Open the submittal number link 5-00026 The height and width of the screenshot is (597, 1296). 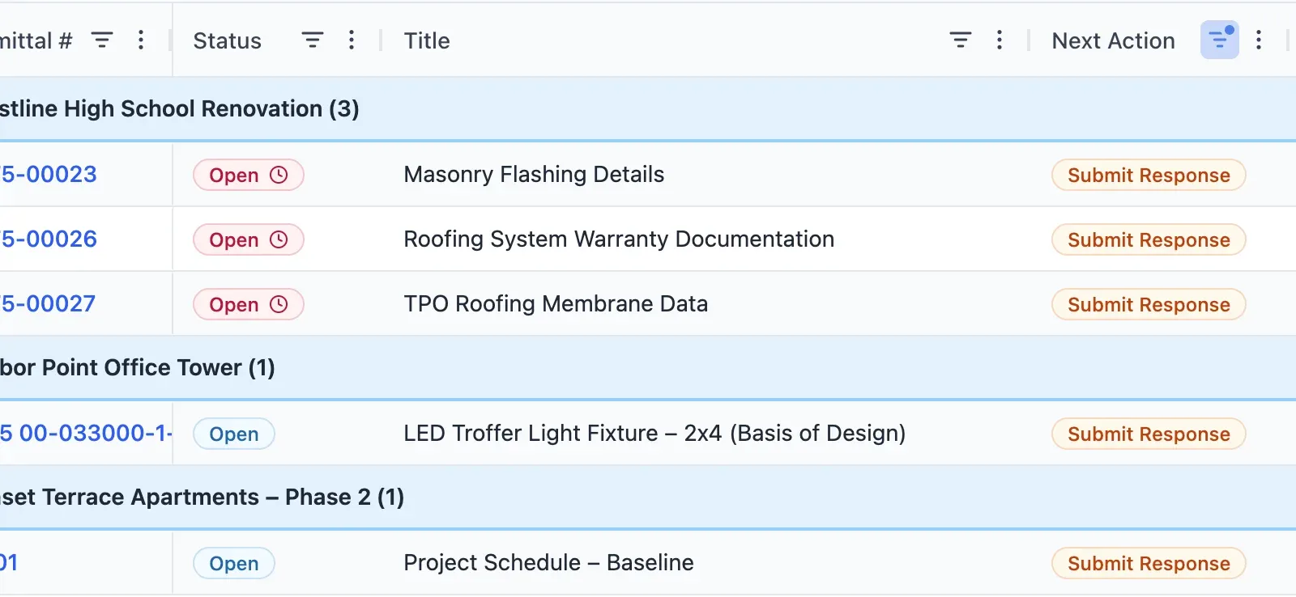click(x=49, y=239)
